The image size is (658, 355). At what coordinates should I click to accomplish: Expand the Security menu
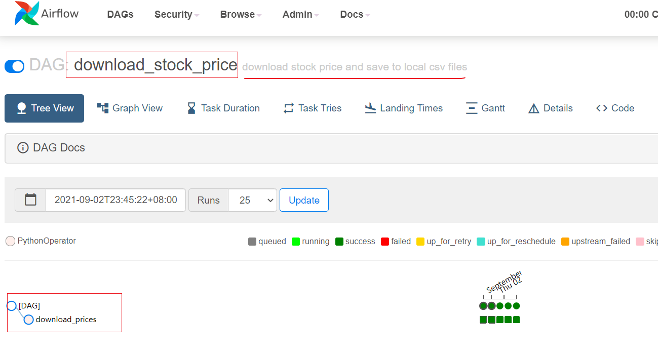coord(176,14)
